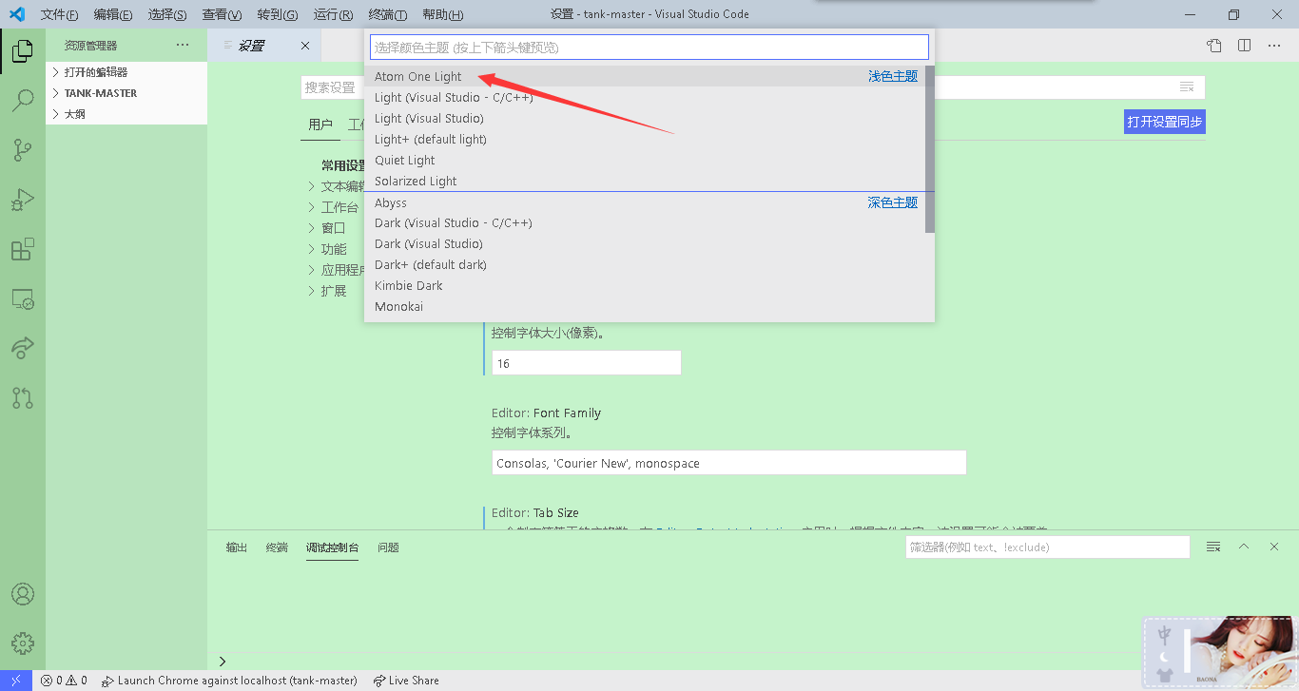This screenshot has width=1299, height=691.
Task: Open the 查看 menu
Action: pyautogui.click(x=222, y=14)
